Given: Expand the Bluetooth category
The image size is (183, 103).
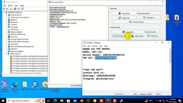Looking at the screenshot, I should tap(6, 22).
